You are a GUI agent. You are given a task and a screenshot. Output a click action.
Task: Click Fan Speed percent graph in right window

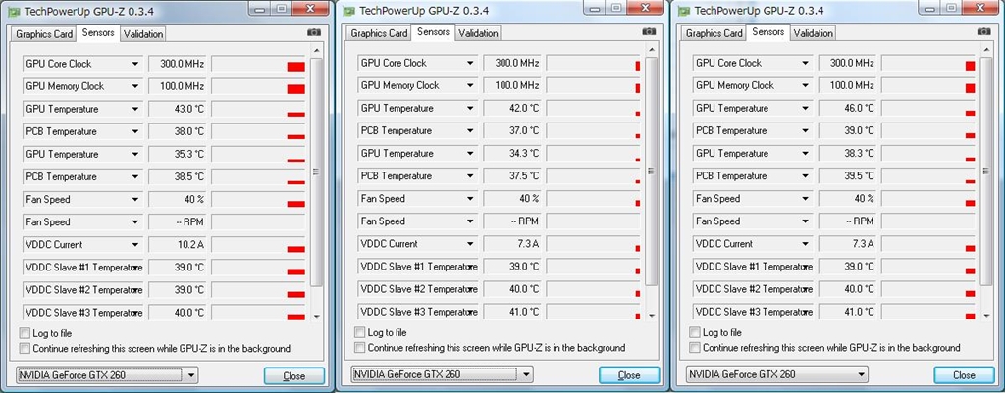928,198
